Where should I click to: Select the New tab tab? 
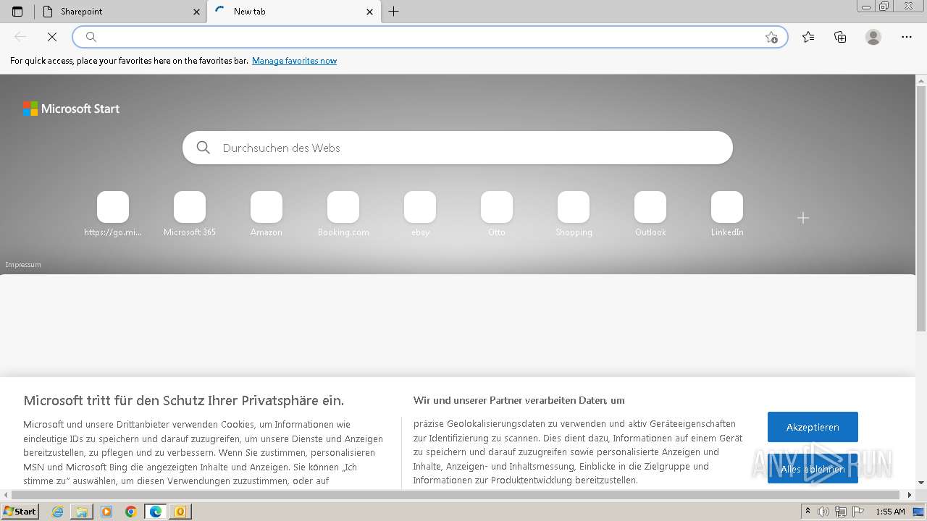[294, 12]
